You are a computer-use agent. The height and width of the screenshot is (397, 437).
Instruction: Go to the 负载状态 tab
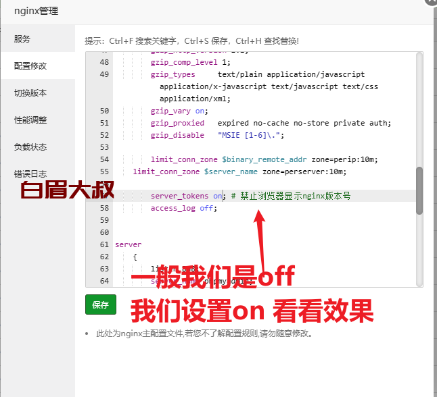pyautogui.click(x=38, y=147)
